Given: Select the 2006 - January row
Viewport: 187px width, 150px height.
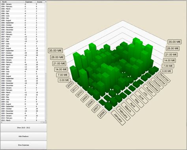Looking at the screenshot, I should (23, 4).
